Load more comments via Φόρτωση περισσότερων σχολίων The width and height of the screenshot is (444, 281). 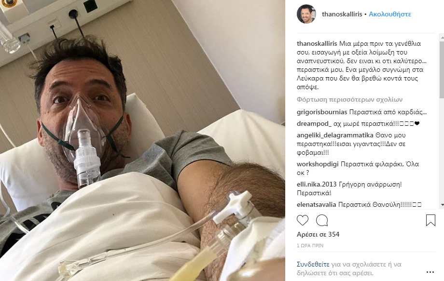(x=349, y=99)
